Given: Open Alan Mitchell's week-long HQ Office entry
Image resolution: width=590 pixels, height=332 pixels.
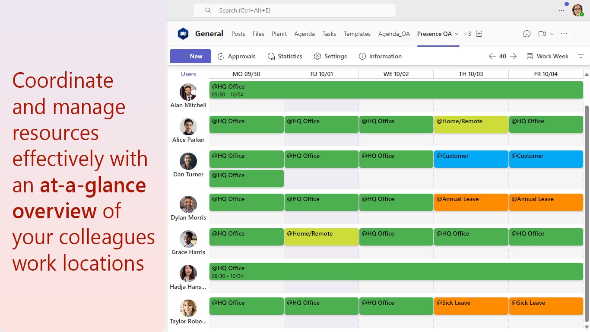Looking at the screenshot, I should pos(396,90).
